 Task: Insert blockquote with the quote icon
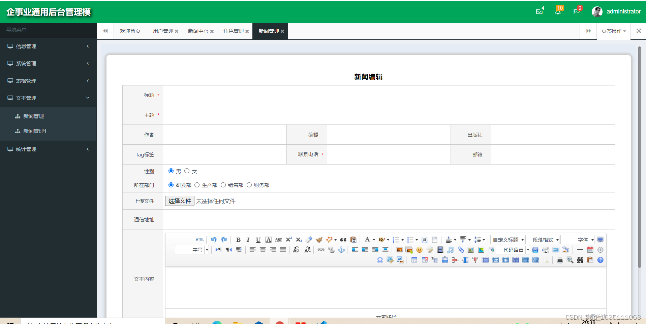pos(343,240)
